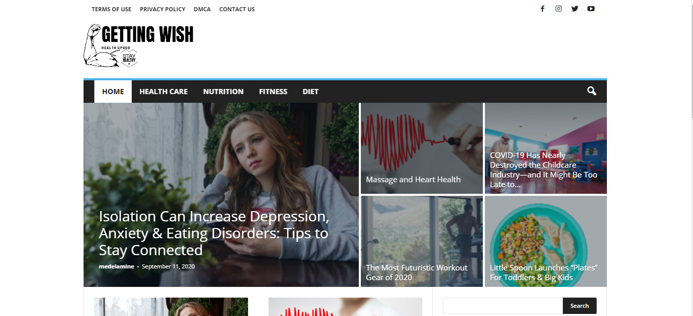Open the Privacy Policy link

[x=162, y=9]
